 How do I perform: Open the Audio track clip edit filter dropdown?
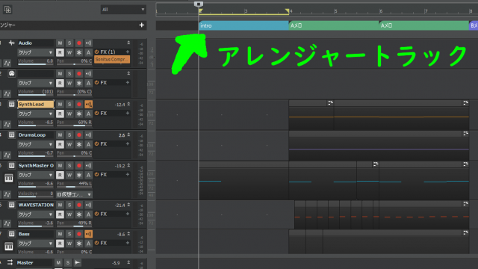[x=35, y=52]
